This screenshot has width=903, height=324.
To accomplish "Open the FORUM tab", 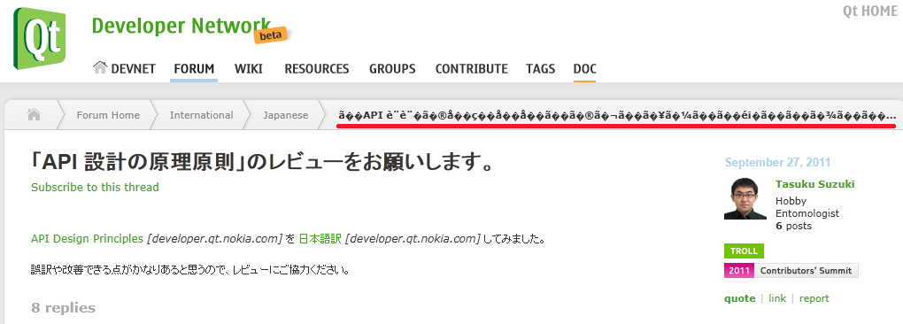I will tap(194, 69).
